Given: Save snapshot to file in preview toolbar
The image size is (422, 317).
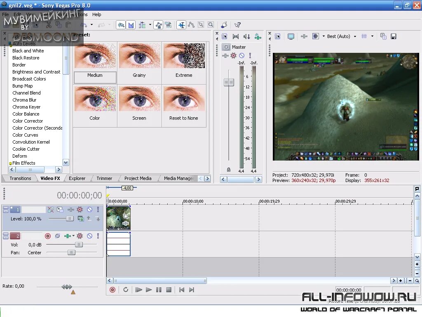Looking at the screenshot, I should click(394, 36).
